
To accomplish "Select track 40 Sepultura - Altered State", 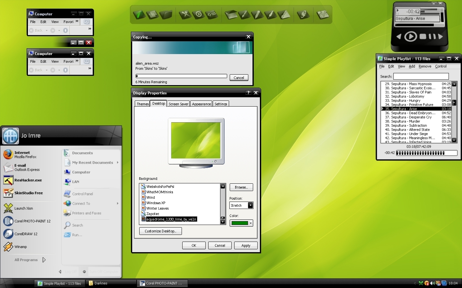I will click(416, 130).
